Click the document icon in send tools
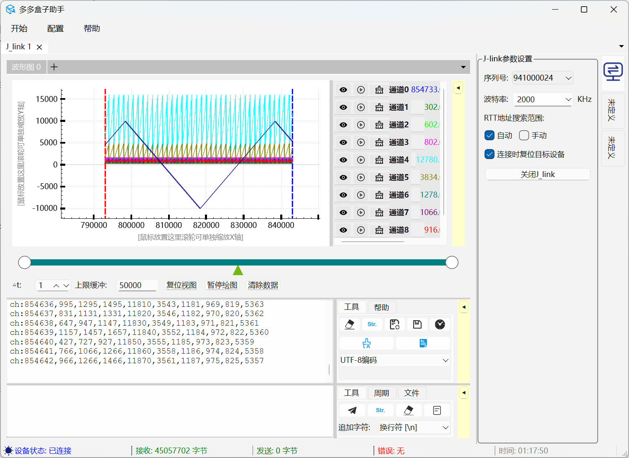 pos(437,410)
